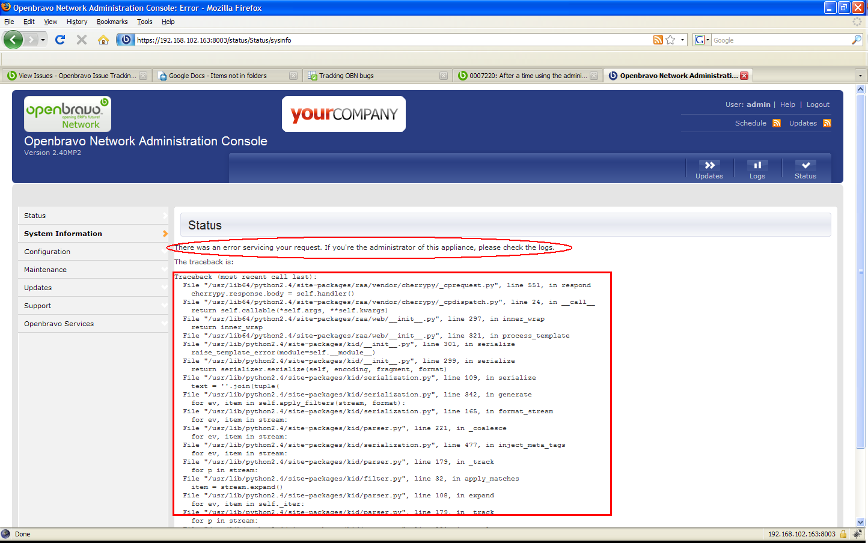Open the Bookmarks menu
Screen dimensions: 868x543
point(112,22)
